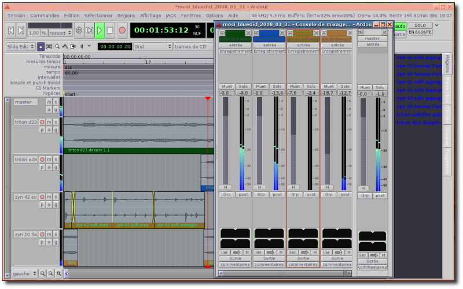463x289 pixels.
Task: Open the Slide Edit mode dropdown
Action: point(20,46)
